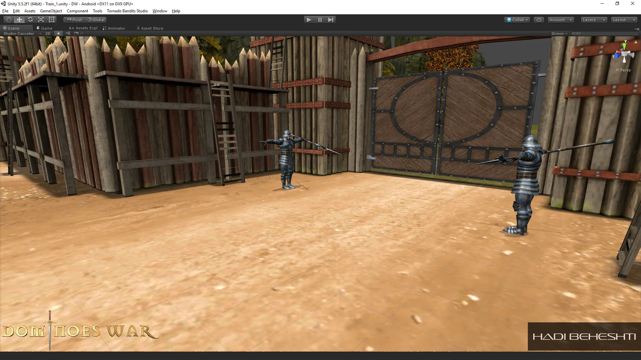This screenshot has width=641, height=360.
Task: Open the Component menu
Action: 77,11
